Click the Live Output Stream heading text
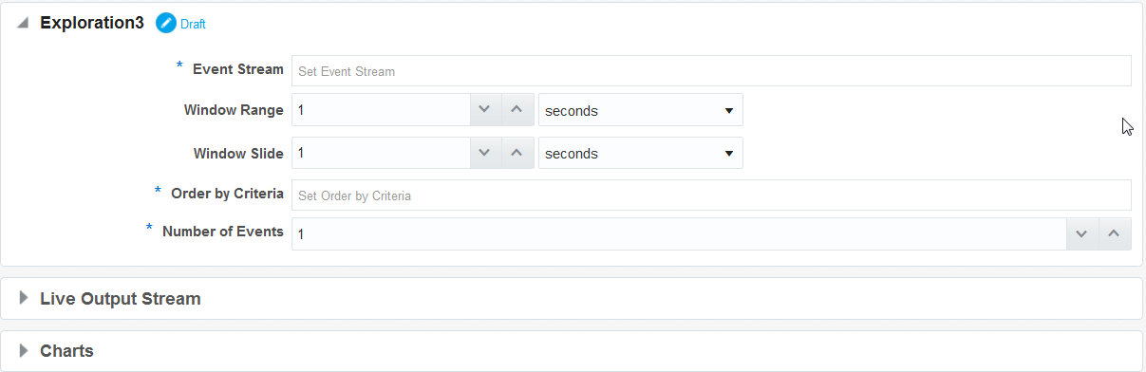The height and width of the screenshot is (372, 1146). point(121,298)
